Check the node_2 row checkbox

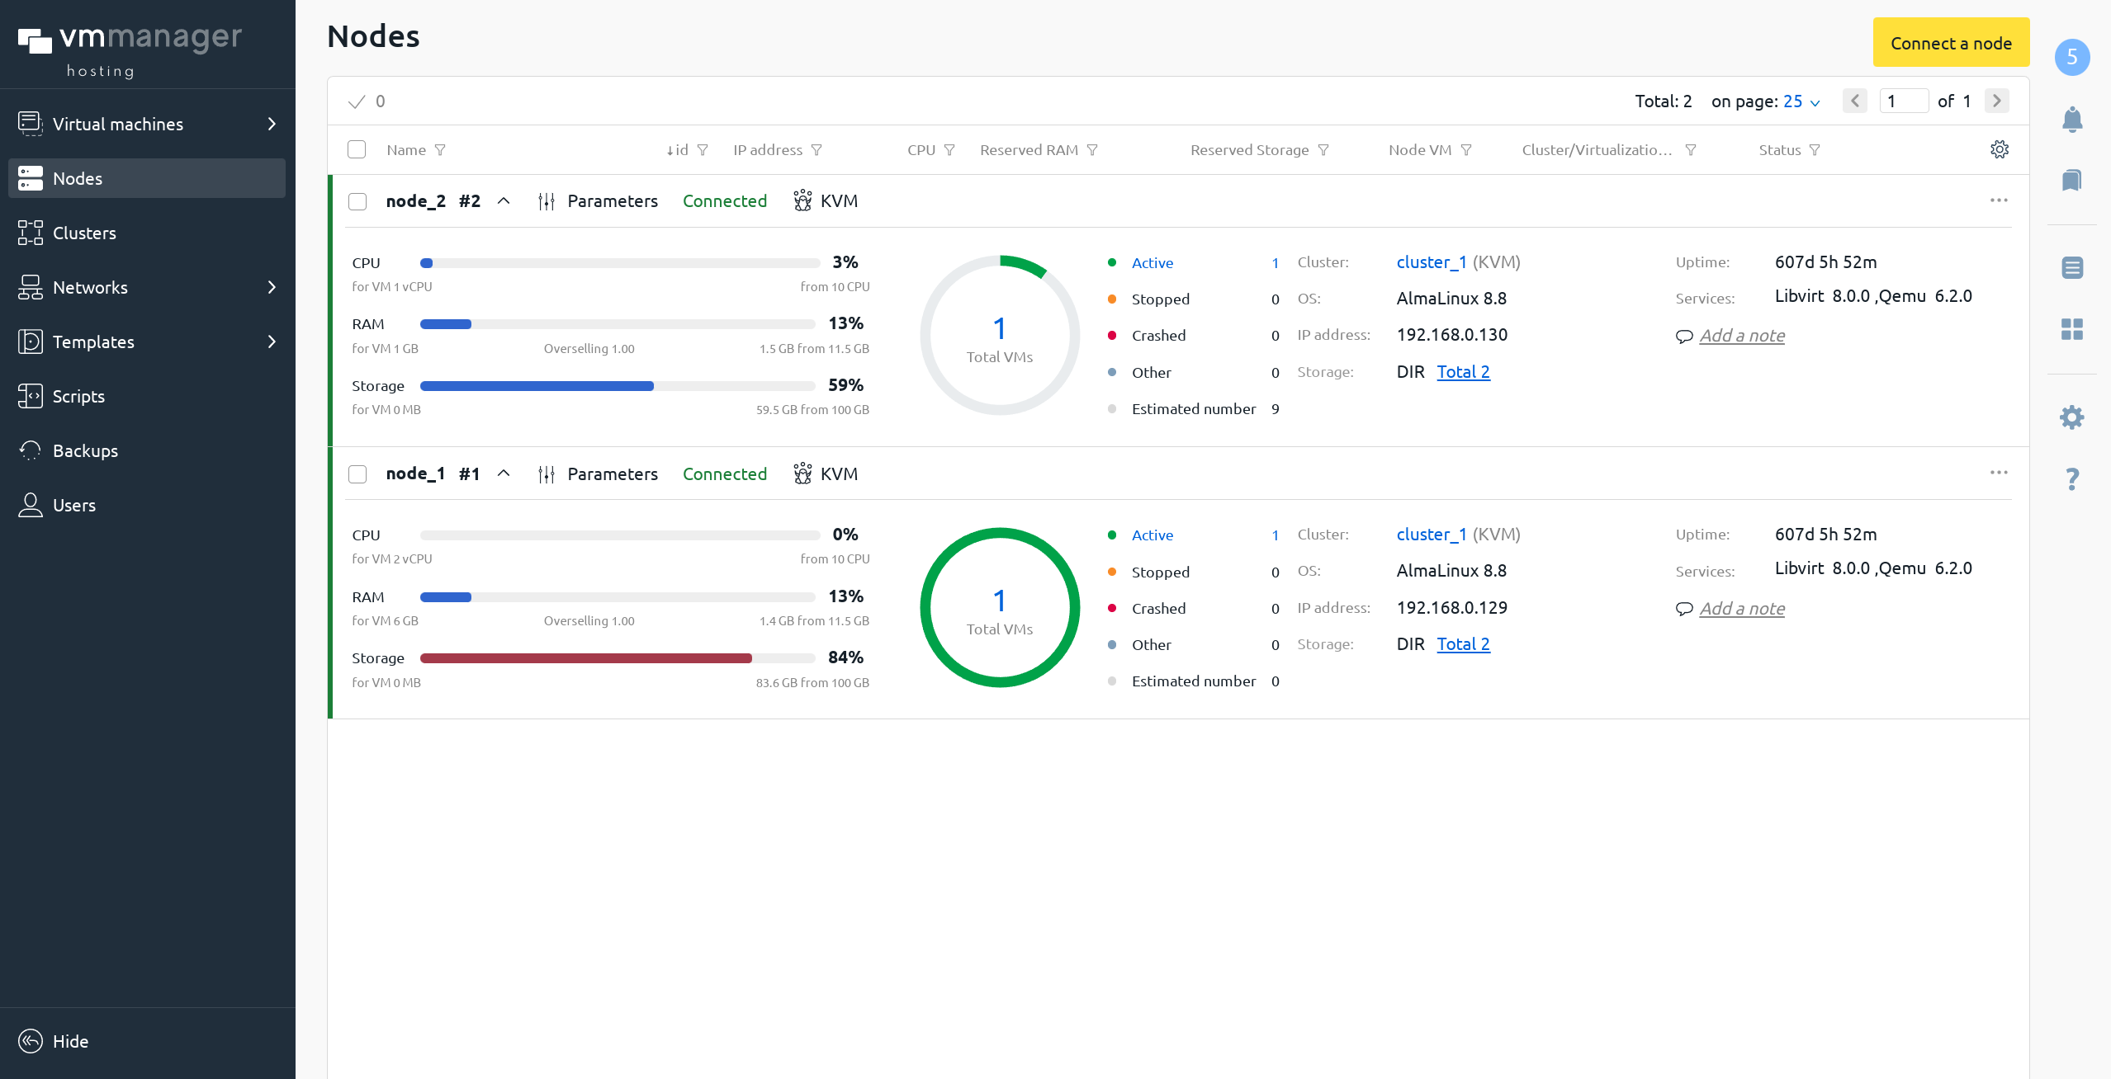[357, 201]
